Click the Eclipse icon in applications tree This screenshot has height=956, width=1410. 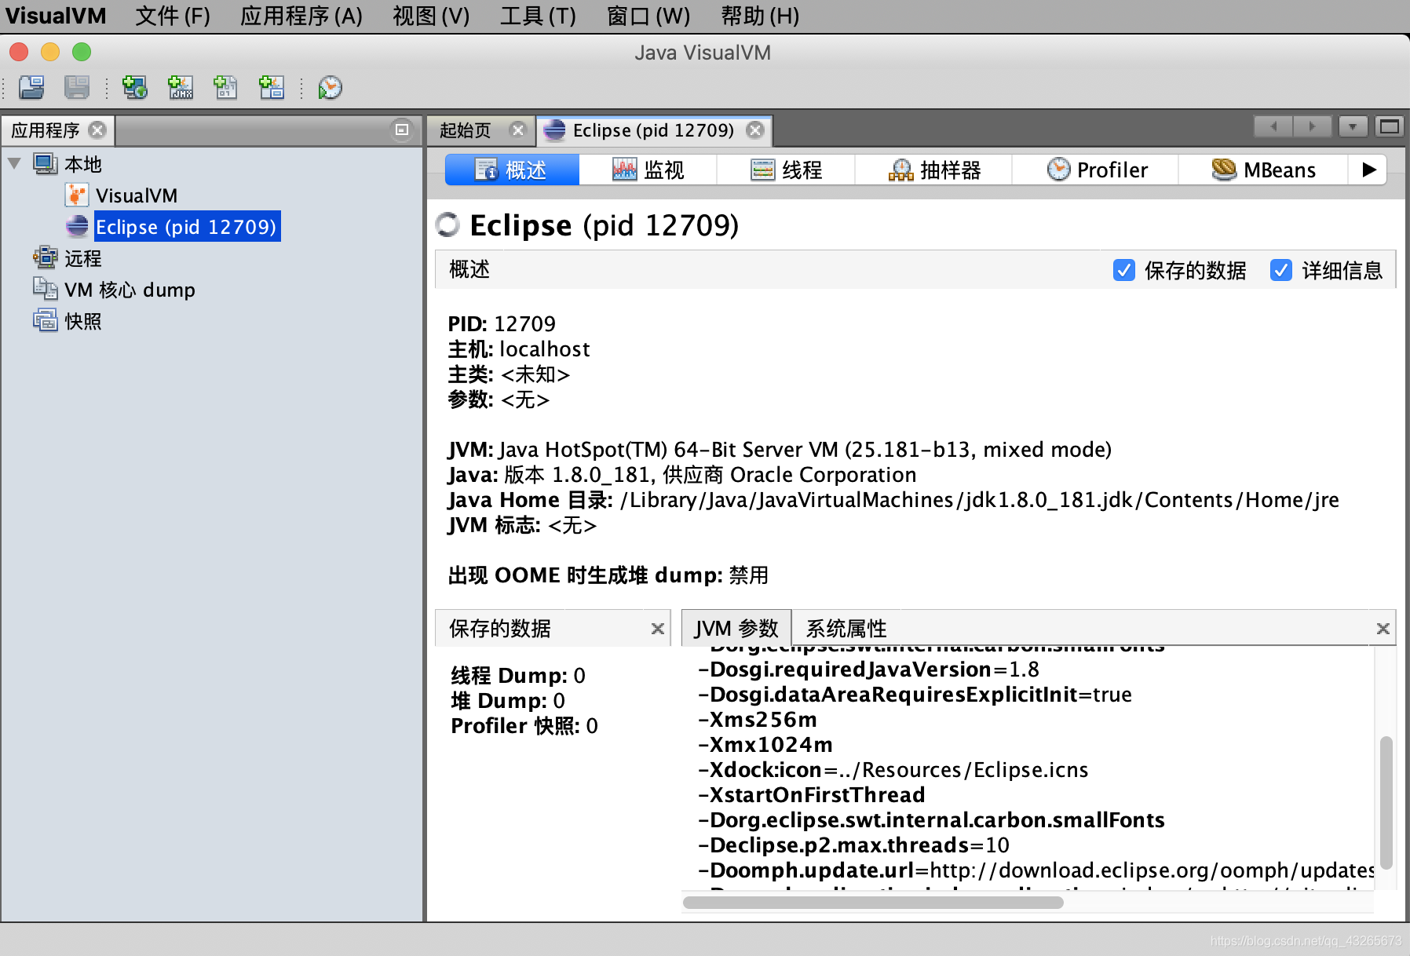tap(77, 227)
